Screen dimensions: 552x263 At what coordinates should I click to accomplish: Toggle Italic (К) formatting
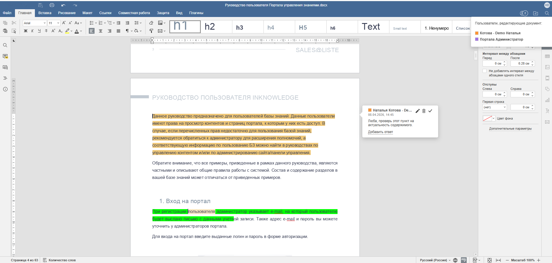[32, 31]
